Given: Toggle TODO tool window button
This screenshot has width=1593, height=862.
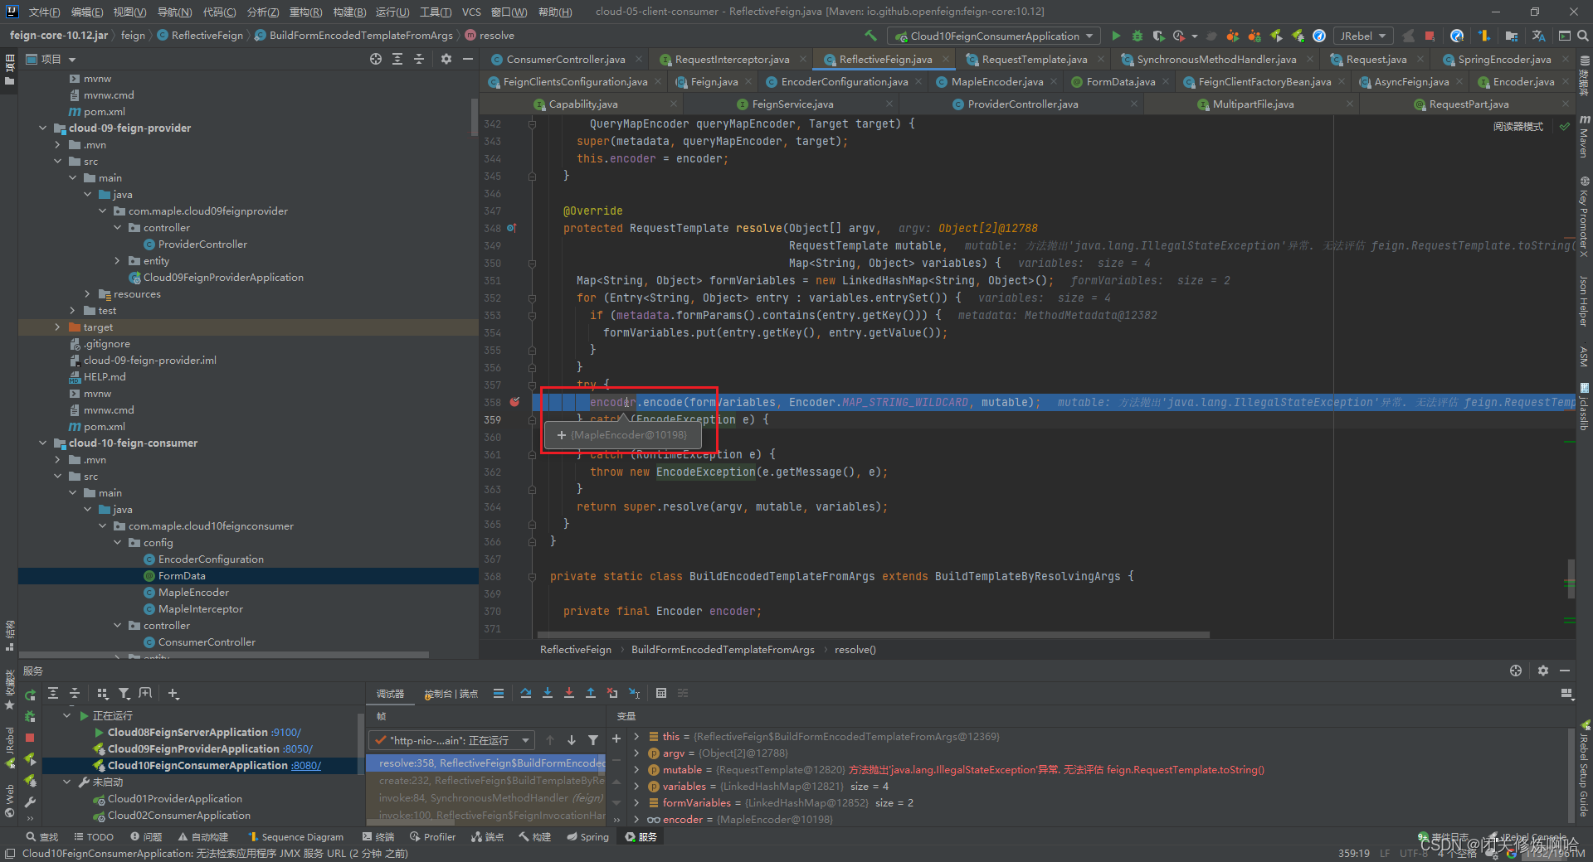Looking at the screenshot, I should point(94,837).
